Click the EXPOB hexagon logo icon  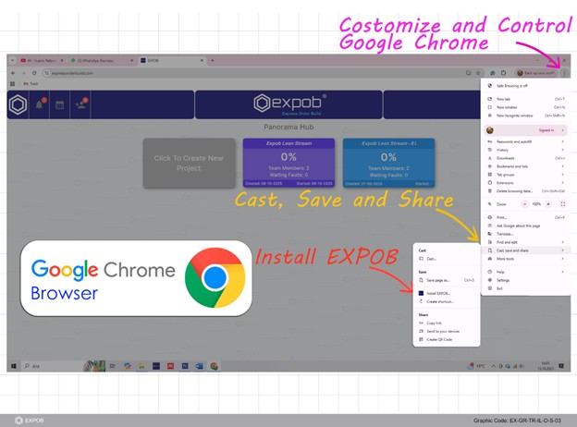(18, 104)
